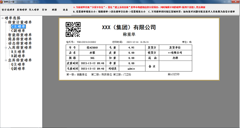Screen dimensions: 240x128
Task: Collapse the 入库称重磅单 tree branch
Action: (6, 47)
